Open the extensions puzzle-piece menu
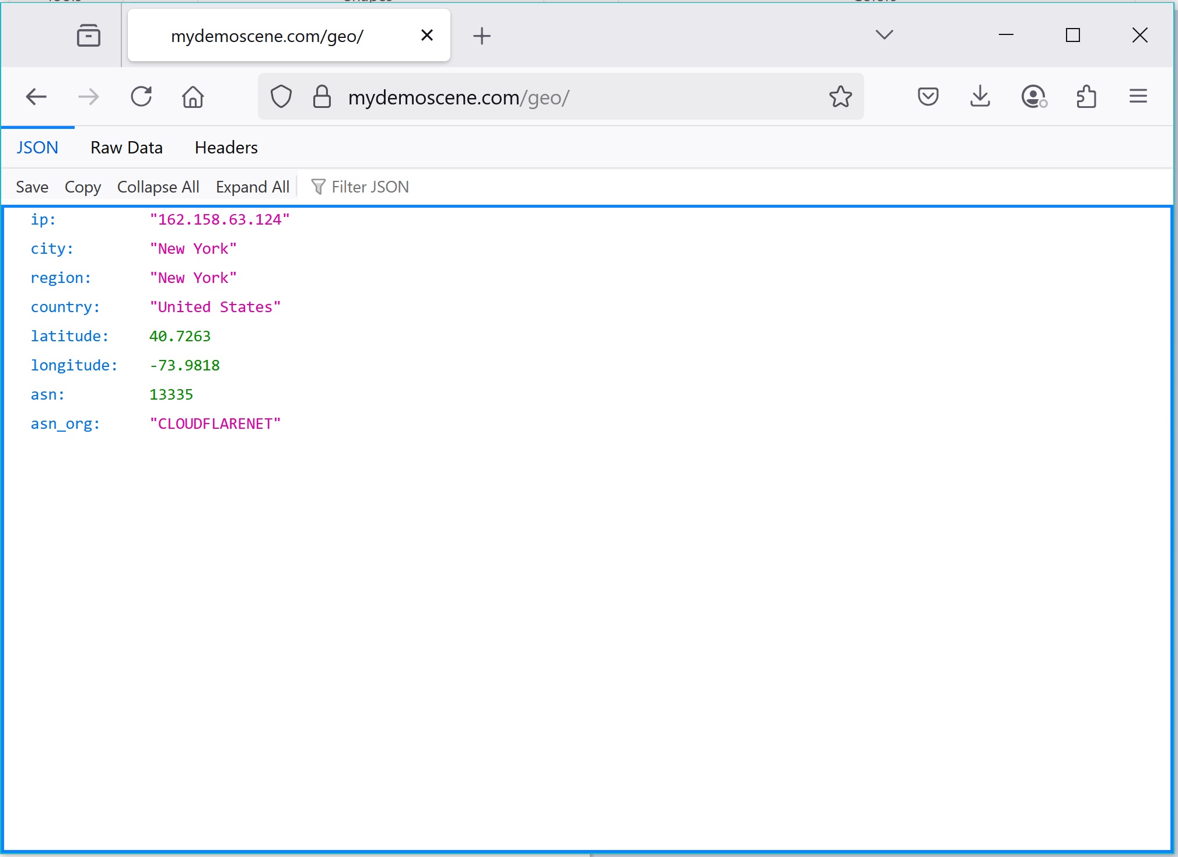Viewport: 1178px width, 857px height. [x=1086, y=96]
